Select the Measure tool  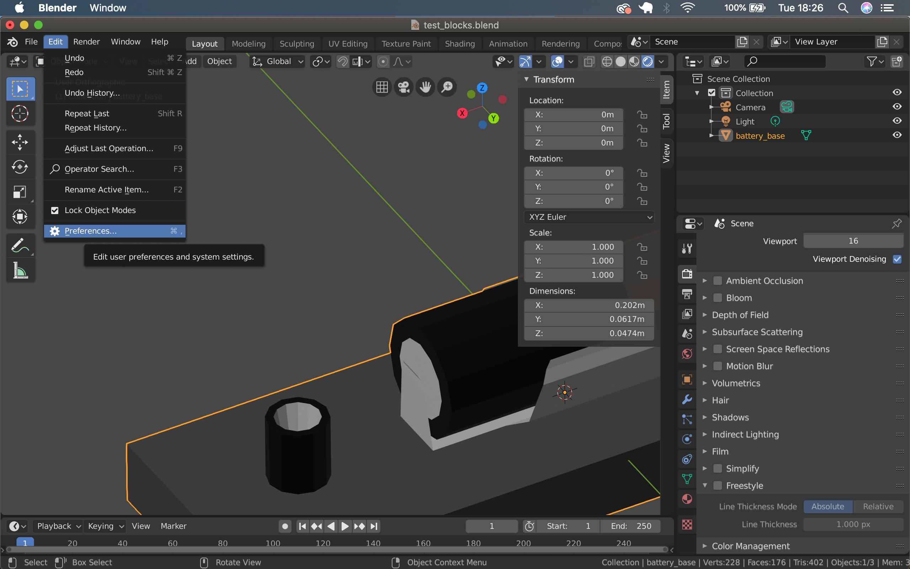pos(20,270)
